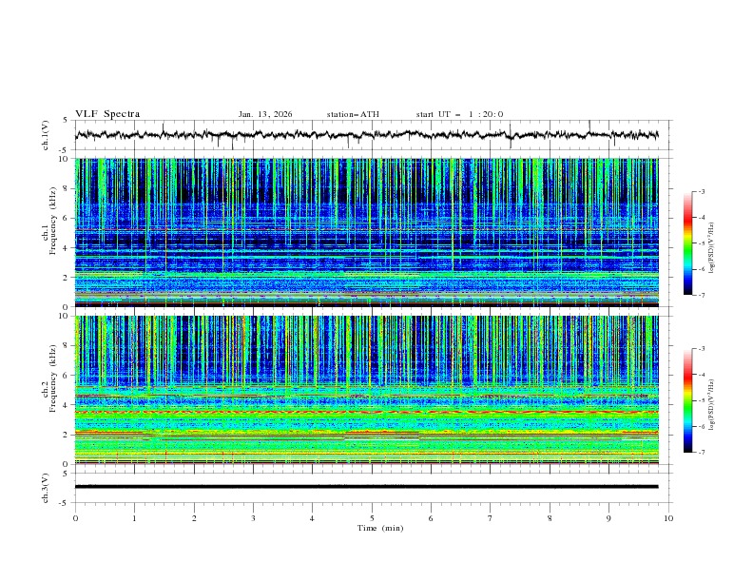Select the Jan. 13, 2026 date label
This screenshot has width=753, height=582.
tap(265, 114)
